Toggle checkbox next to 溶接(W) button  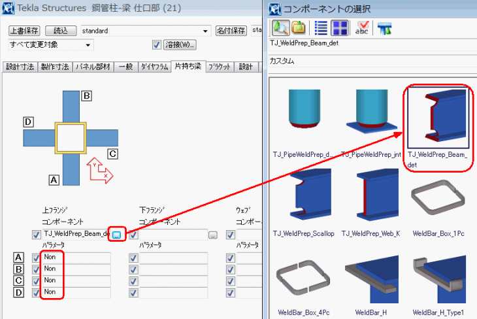[x=157, y=45]
